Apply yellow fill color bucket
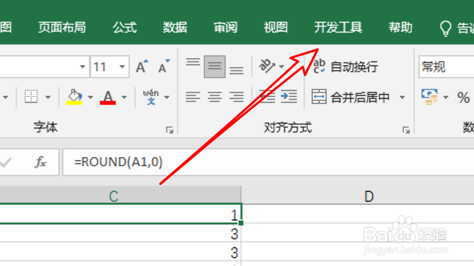Screen dimensions: 474x266 tap(74, 97)
